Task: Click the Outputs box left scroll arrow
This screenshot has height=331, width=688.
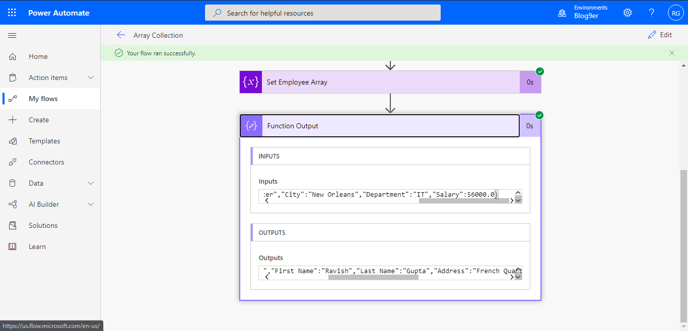Action: click(266, 277)
